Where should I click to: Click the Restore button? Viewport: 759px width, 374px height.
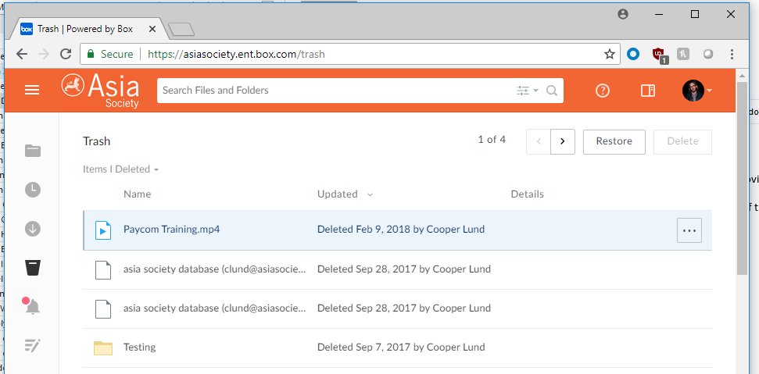tap(614, 141)
